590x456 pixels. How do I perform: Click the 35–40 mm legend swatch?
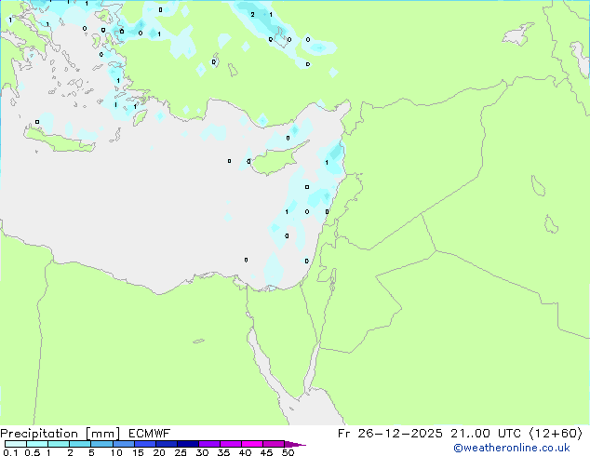click(x=231, y=444)
